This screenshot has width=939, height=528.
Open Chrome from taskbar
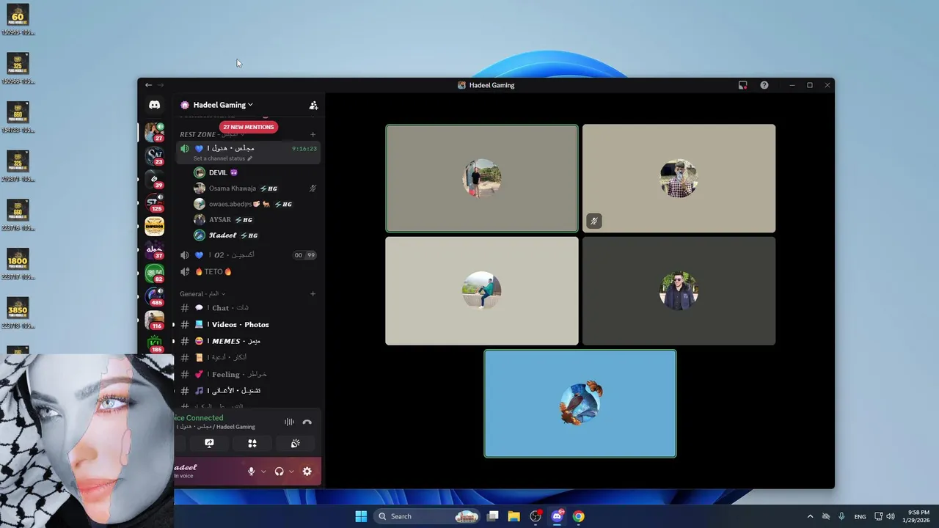(578, 516)
